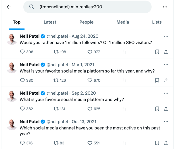Bookmark the Oct 13, 2021 tweet
174x149 pixels.
[x=157, y=143]
